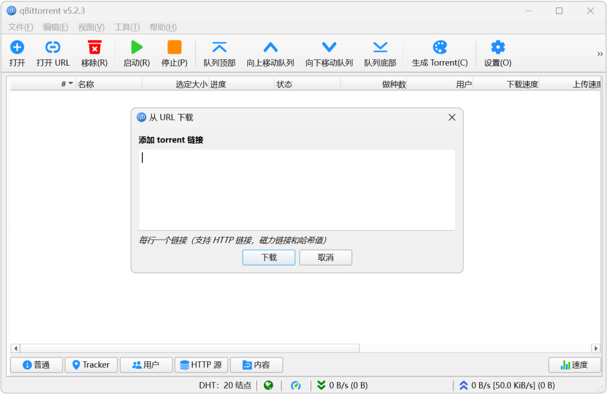Click horizontal scrollbar left arrow
Viewport: 607px width, 394px height.
(x=16, y=349)
